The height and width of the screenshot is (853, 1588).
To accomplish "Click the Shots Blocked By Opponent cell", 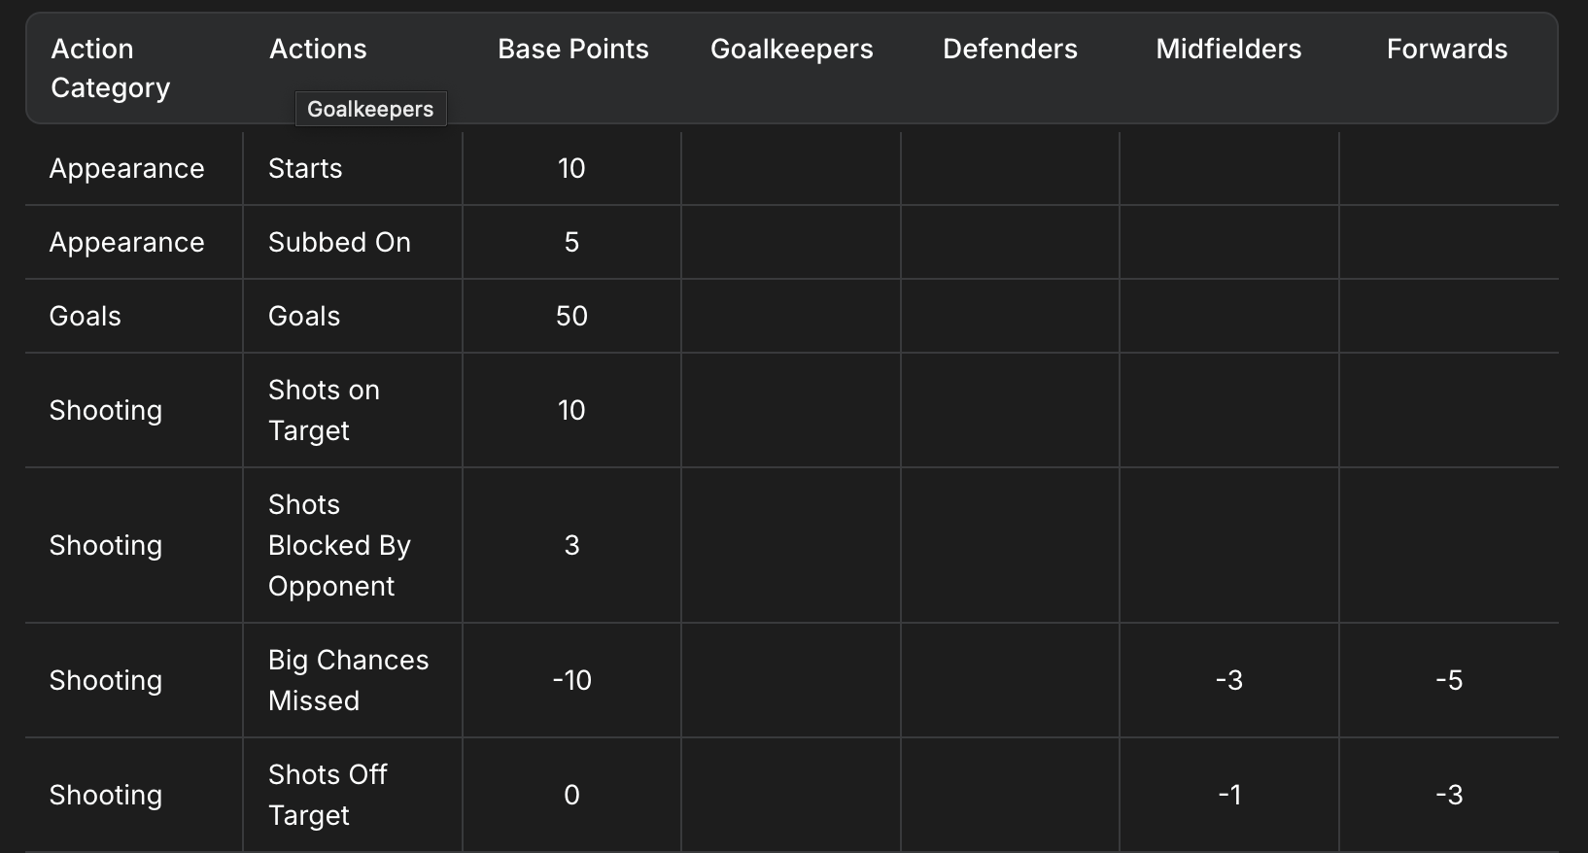I will [x=339, y=545].
